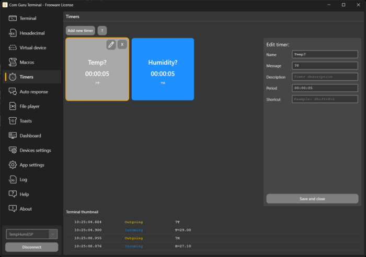Open timers help question mark button
366x257 pixels.
click(x=102, y=31)
